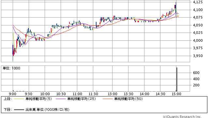This screenshot has width=208, height=118.
Task: Click the 下段: legend label
Action: tap(8, 110)
